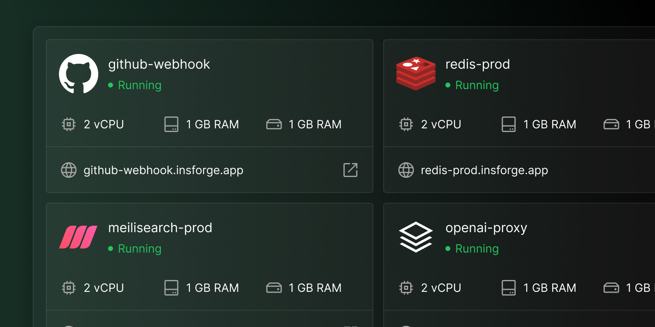Click the Meilisearch logo on meilisearch-prod card
The width and height of the screenshot is (655, 327).
pyautogui.click(x=78, y=237)
